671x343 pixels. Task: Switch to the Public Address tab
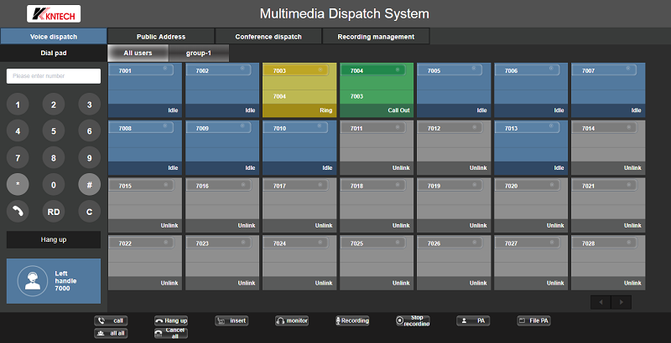pyautogui.click(x=160, y=37)
